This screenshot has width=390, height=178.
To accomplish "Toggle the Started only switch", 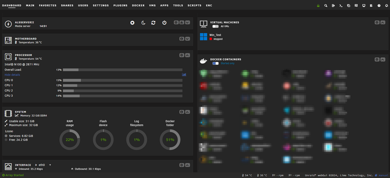I will click(215, 64).
